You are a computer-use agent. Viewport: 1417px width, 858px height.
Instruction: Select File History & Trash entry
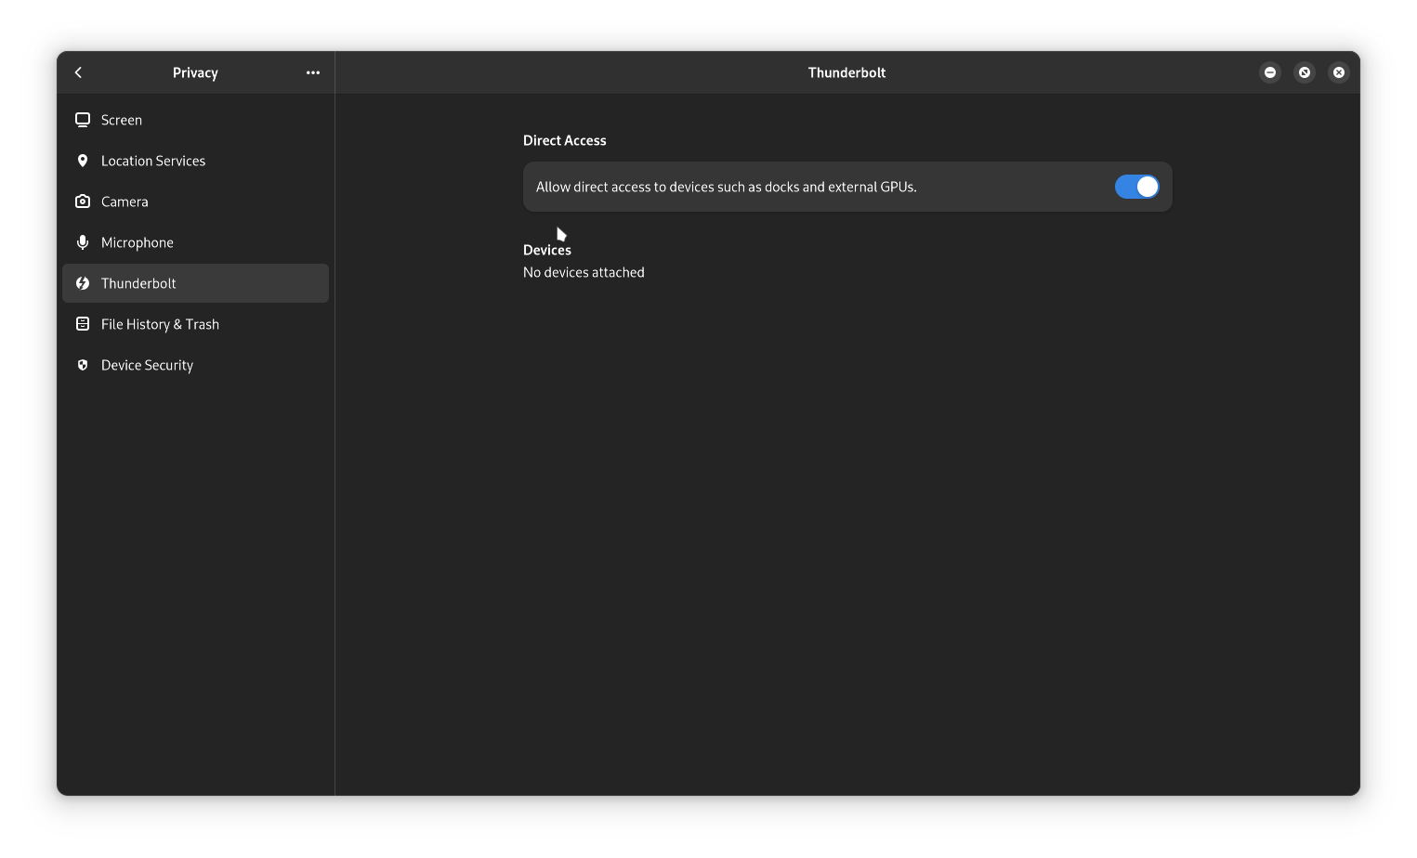[195, 324]
